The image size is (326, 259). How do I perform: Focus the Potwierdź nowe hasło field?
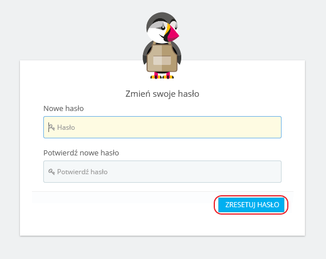pyautogui.click(x=162, y=171)
